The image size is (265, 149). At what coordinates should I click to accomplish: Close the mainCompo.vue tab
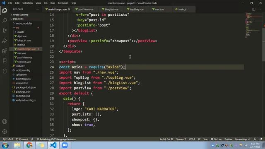pos(69,10)
